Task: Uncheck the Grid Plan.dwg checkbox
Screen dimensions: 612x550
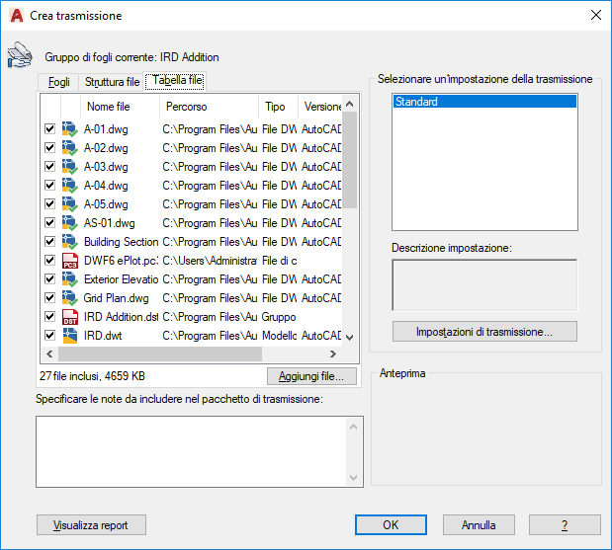Action: 49,297
